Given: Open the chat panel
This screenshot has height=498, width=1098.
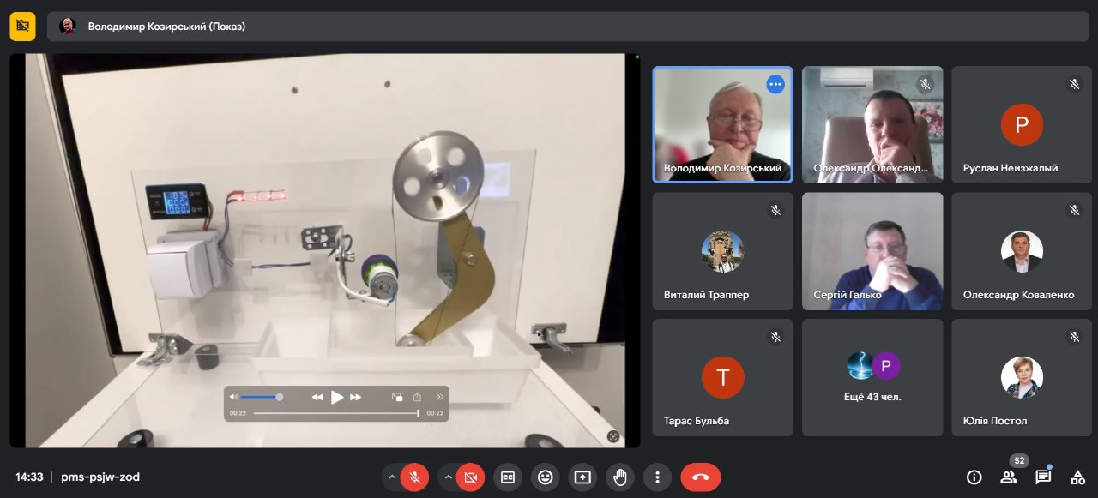Looking at the screenshot, I should point(1043,477).
